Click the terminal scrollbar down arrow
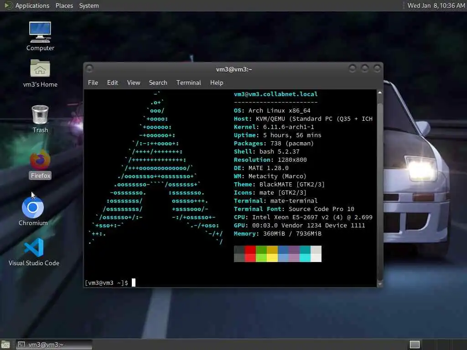 tap(380, 284)
